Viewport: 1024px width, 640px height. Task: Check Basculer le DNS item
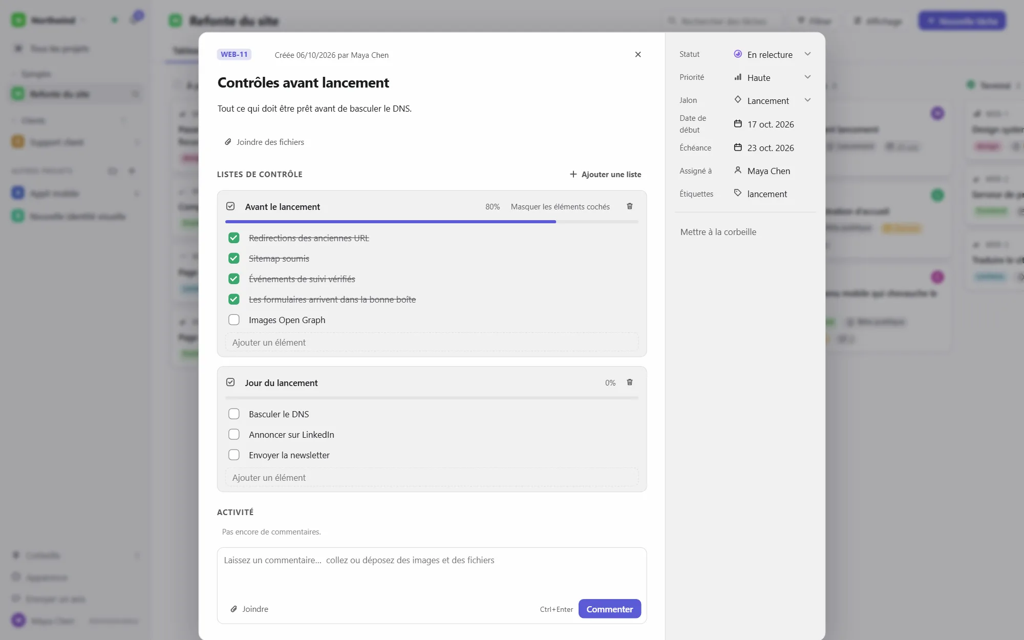click(234, 414)
